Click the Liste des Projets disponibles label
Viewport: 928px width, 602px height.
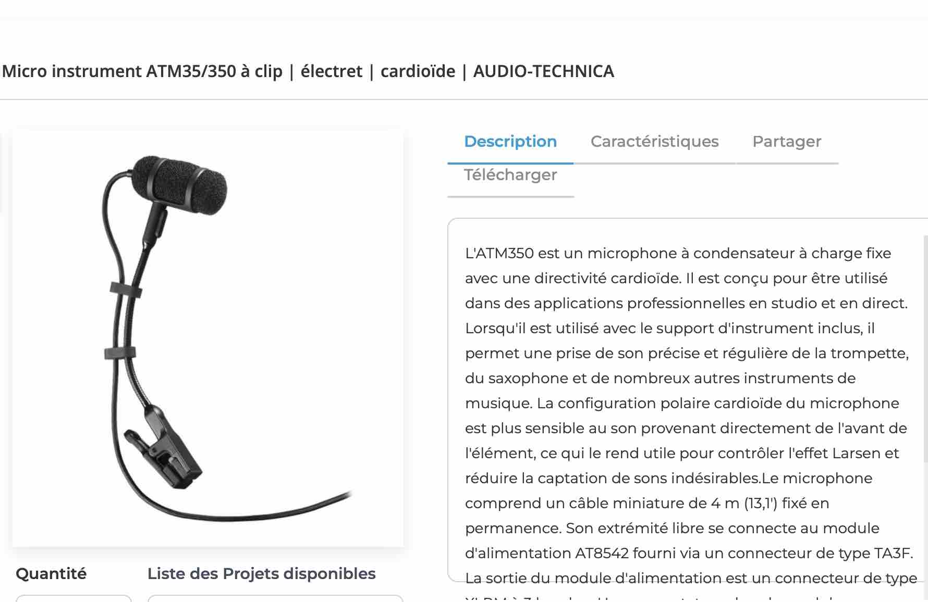(x=261, y=574)
